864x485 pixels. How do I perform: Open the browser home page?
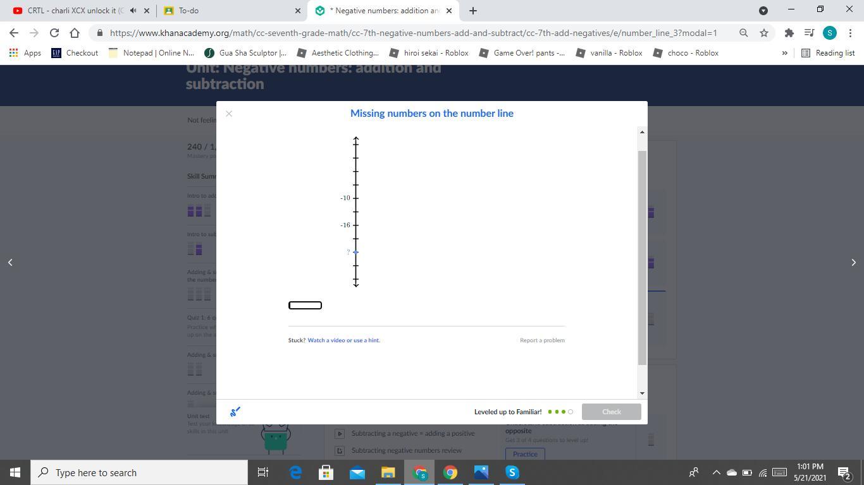pos(75,33)
